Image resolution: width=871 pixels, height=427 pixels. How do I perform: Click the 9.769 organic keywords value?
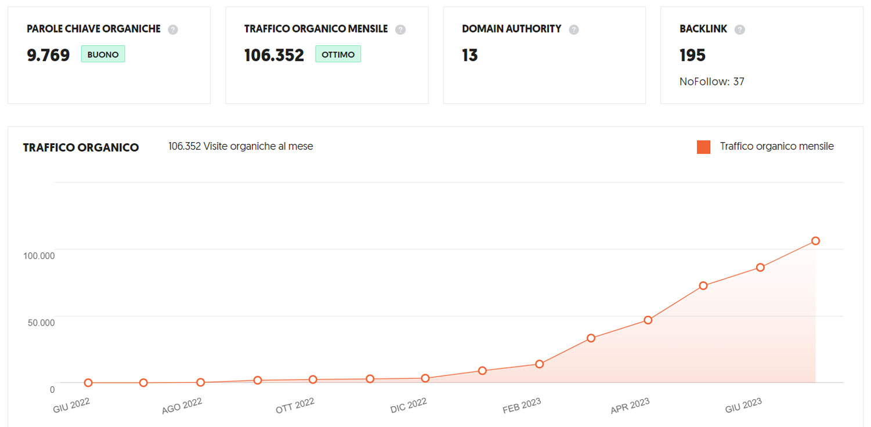pyautogui.click(x=48, y=55)
